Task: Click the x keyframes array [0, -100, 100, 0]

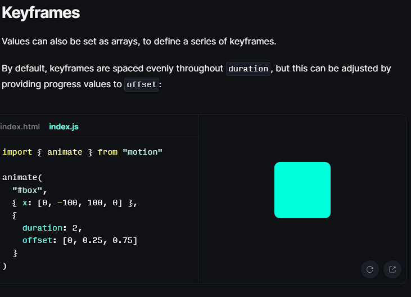Action: [80, 202]
